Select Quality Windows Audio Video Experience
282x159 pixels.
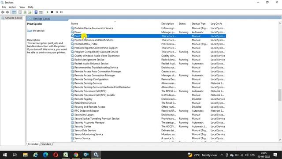click(97, 56)
